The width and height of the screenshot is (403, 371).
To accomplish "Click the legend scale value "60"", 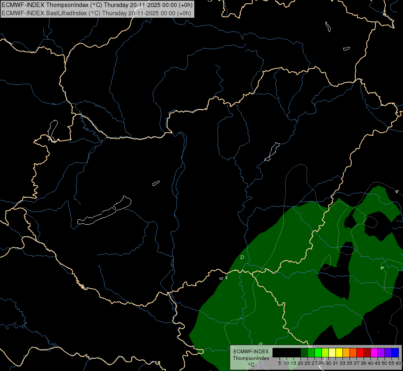I will [398, 363].
